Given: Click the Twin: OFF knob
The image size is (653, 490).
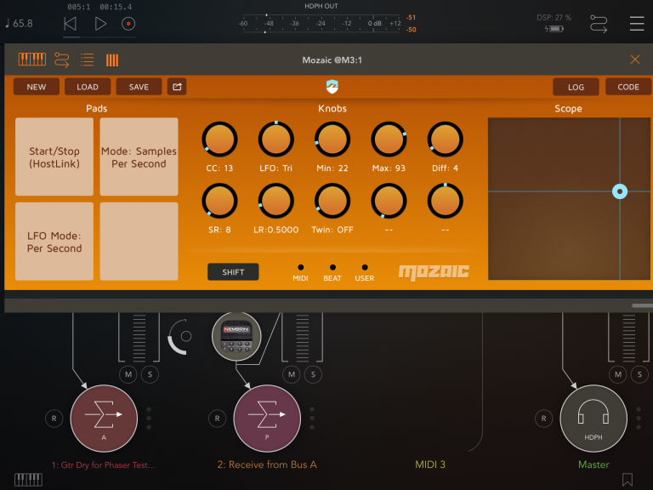Looking at the screenshot, I should point(332,201).
